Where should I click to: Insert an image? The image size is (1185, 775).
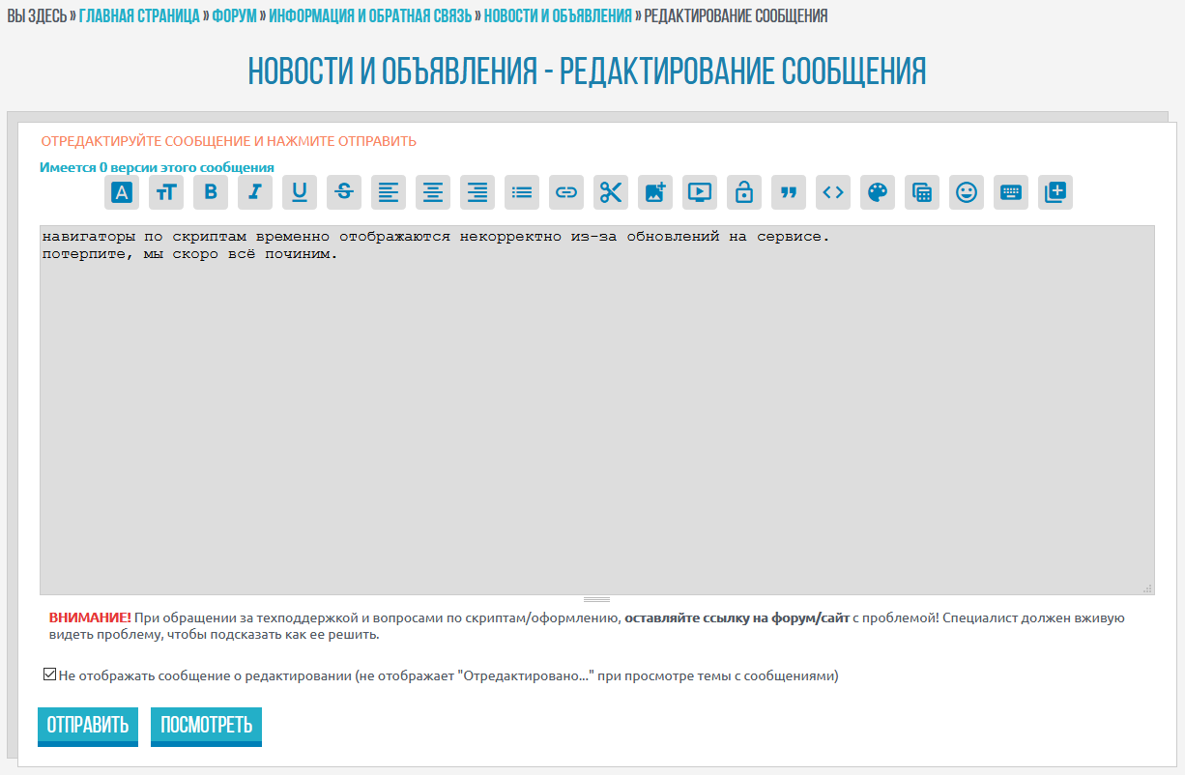coord(655,192)
